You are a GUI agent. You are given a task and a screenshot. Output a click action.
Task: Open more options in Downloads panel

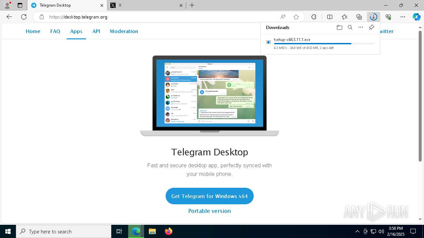361,27
